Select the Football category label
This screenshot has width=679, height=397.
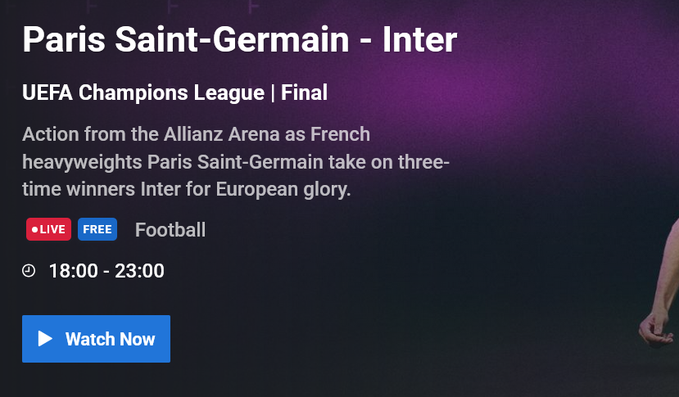tap(170, 230)
